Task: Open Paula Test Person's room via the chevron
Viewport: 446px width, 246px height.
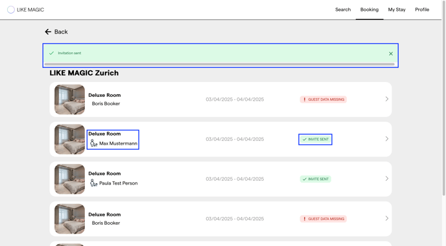Action: (387, 179)
